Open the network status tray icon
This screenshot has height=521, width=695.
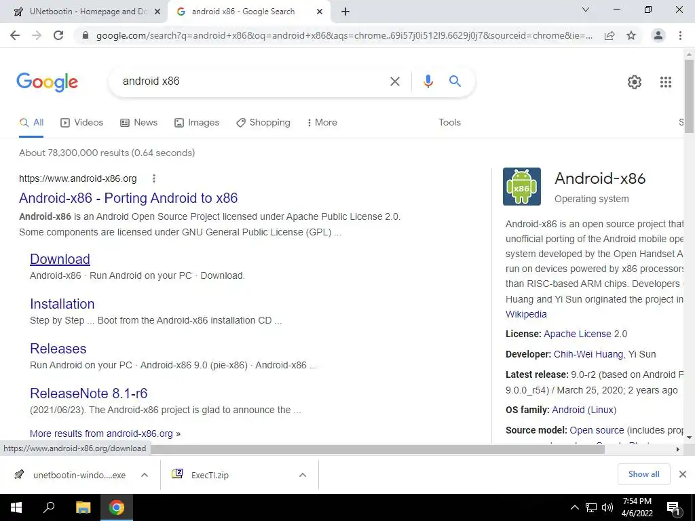coord(591,507)
